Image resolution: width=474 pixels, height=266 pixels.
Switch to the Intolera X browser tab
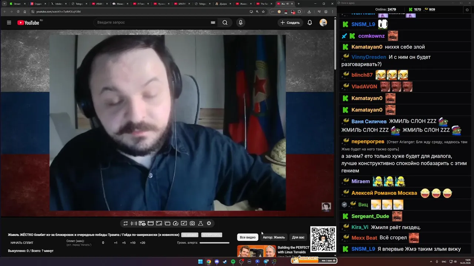tap(59, 4)
